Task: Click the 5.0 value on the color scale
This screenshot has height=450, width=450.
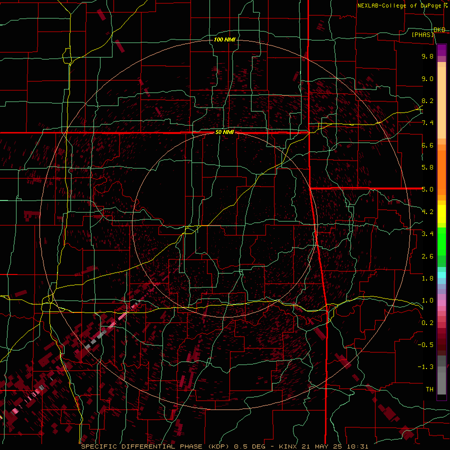Action: 427,189
